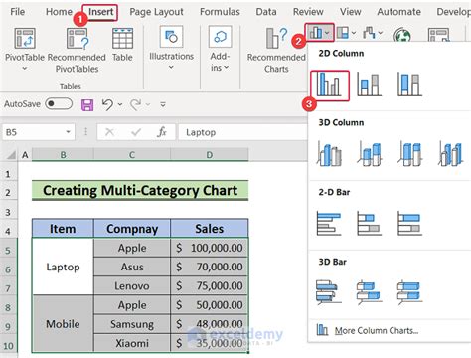Select the 2-D Stacked Bar chart
Screen dimensions: 471x358
coord(369,223)
